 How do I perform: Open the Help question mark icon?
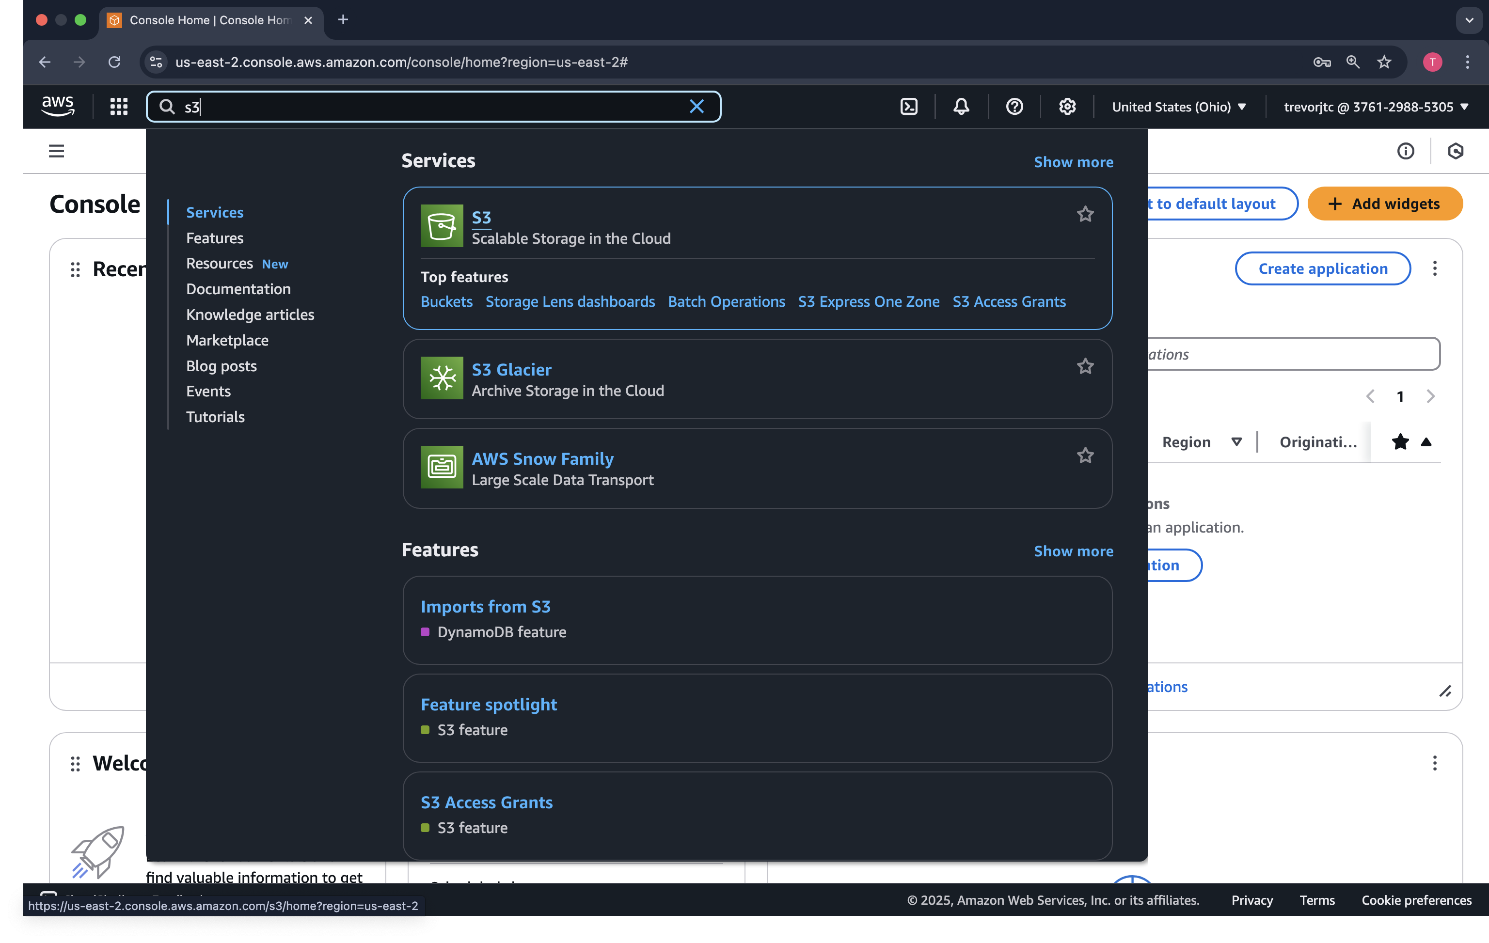1014,106
